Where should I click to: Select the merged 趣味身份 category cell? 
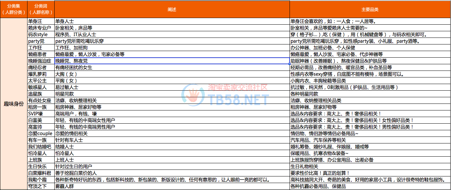pos(13,104)
